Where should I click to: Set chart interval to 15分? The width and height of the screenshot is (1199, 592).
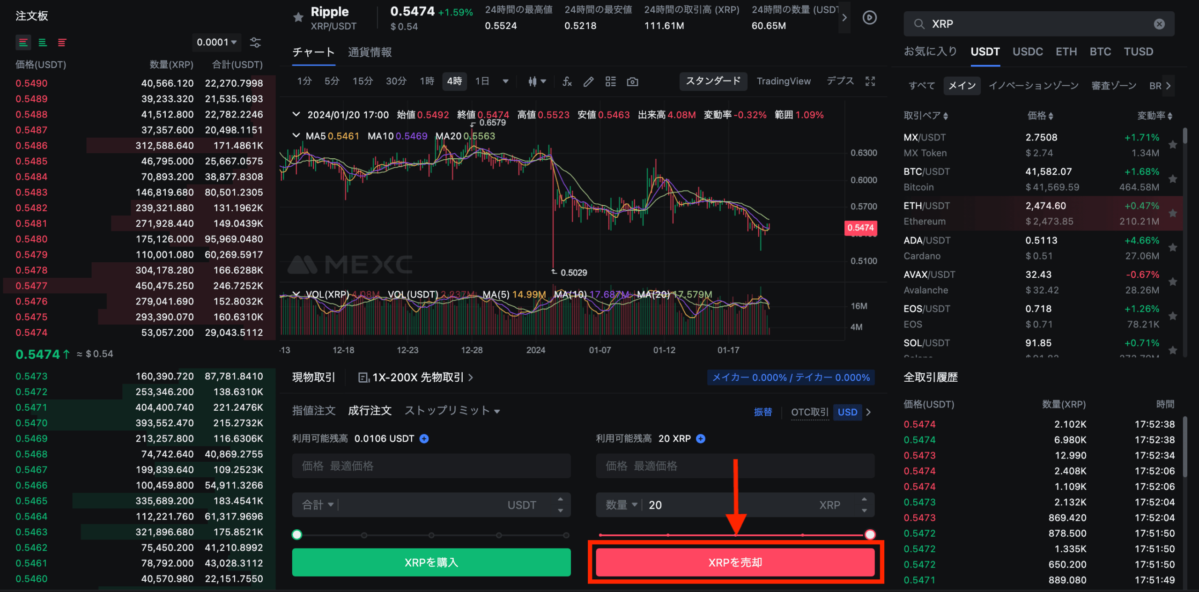coord(363,81)
